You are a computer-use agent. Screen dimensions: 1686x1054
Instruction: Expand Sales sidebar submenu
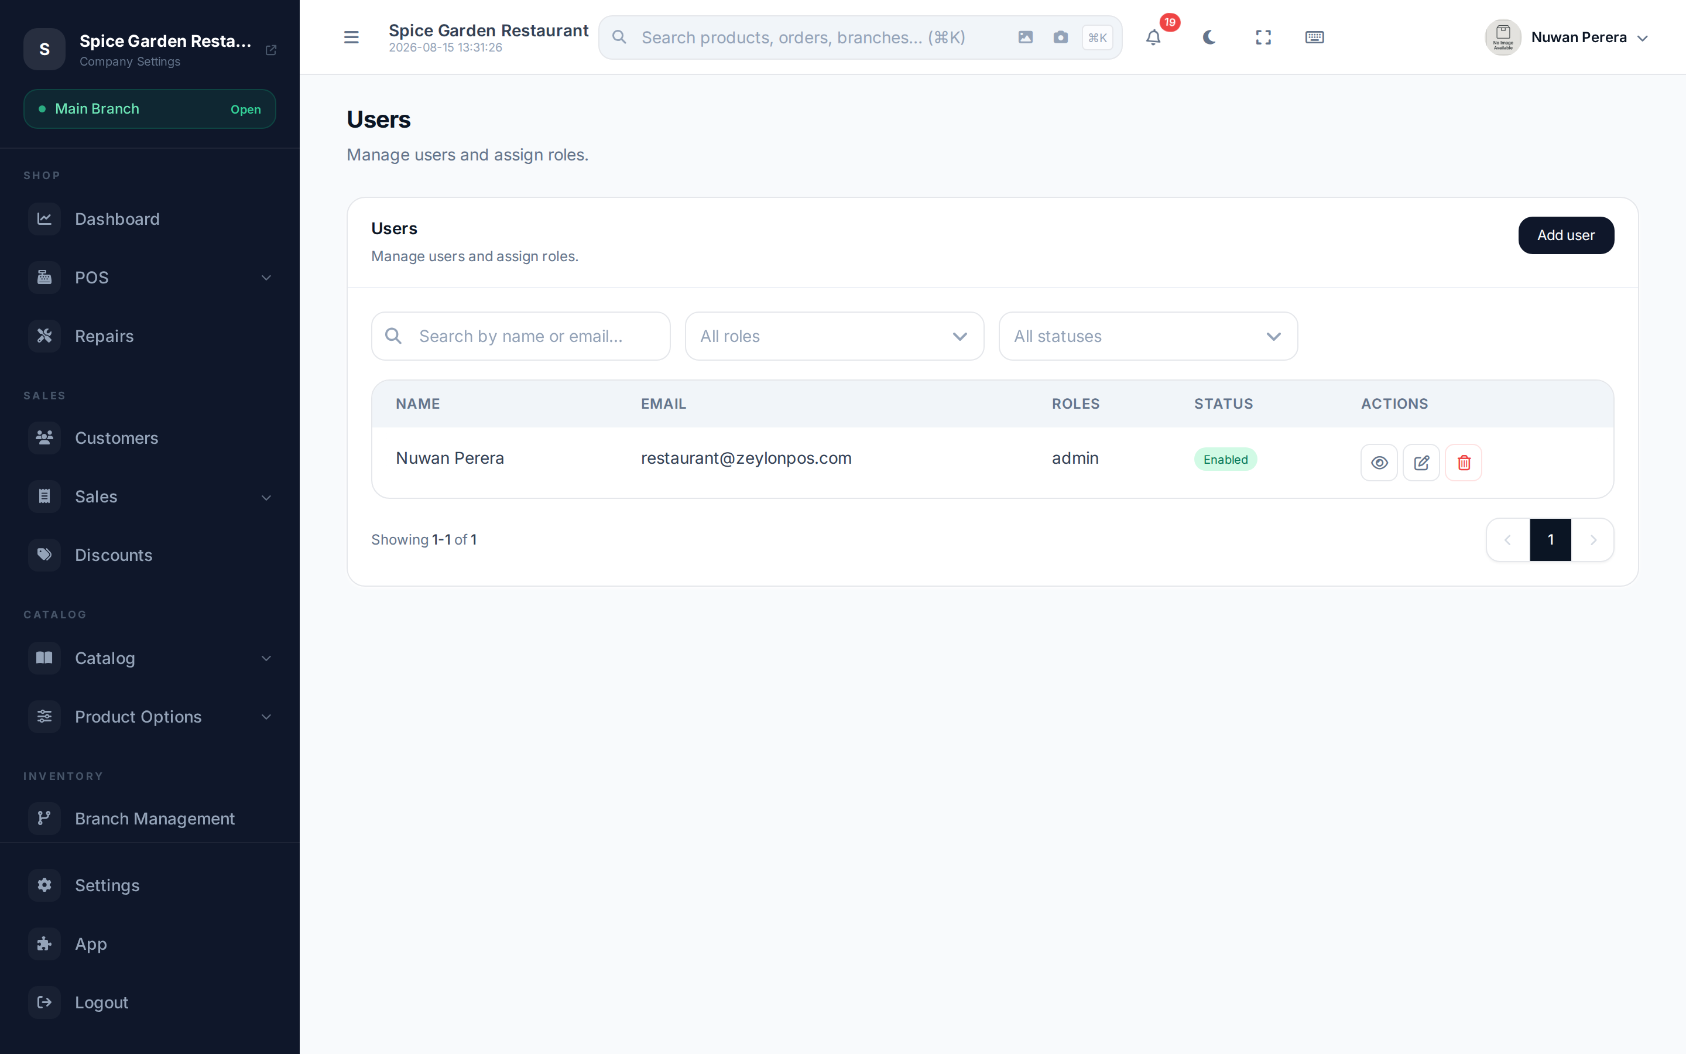coord(150,497)
